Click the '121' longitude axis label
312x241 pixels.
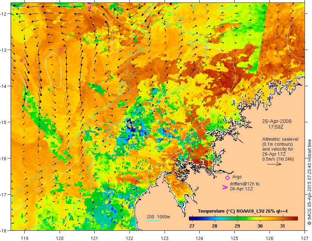95,238
